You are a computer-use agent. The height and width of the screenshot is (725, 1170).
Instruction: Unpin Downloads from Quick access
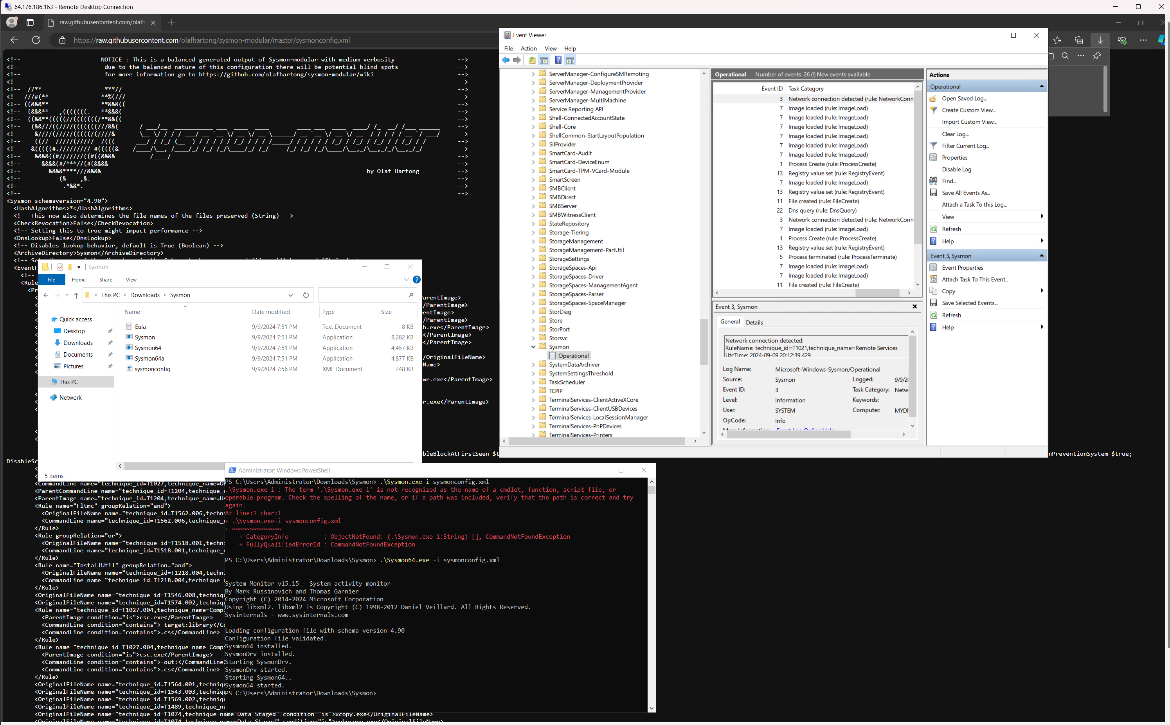[x=110, y=343]
